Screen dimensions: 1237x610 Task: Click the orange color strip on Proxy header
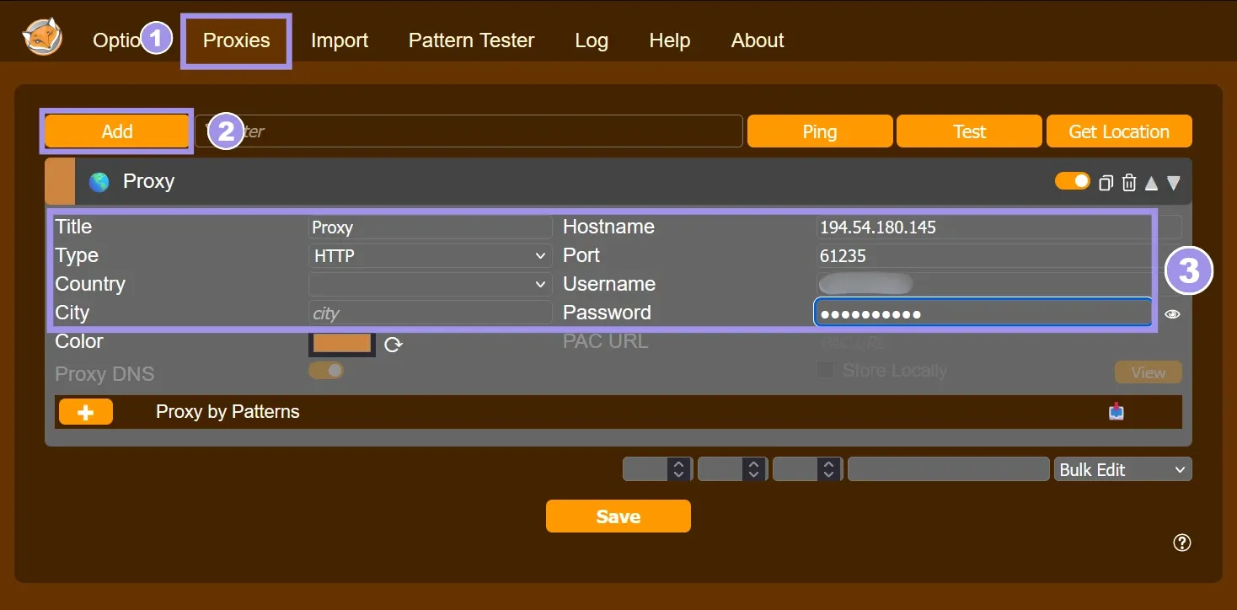60,181
